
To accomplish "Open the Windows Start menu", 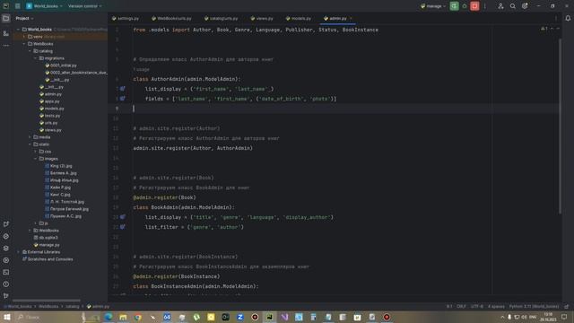I will [x=6, y=317].
